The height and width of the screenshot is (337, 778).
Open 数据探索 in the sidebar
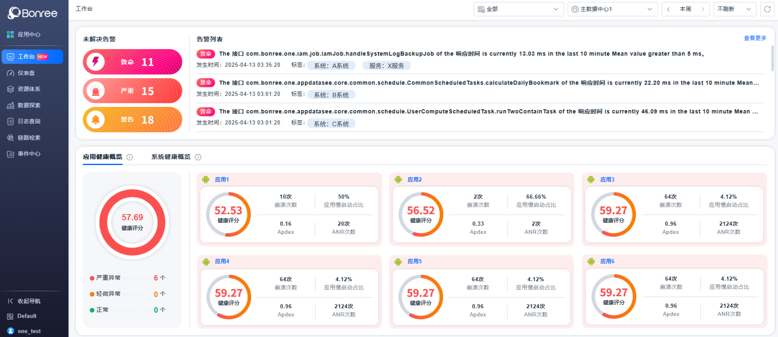click(28, 105)
